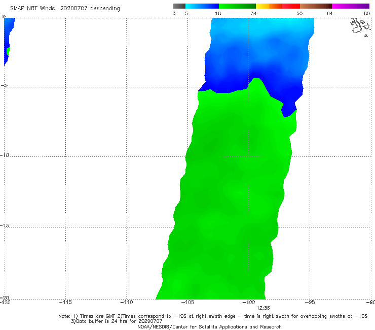Screen dimensions: 375x330
Task: Click the word 'descending' in the title
Action: pyautogui.click(x=105, y=9)
